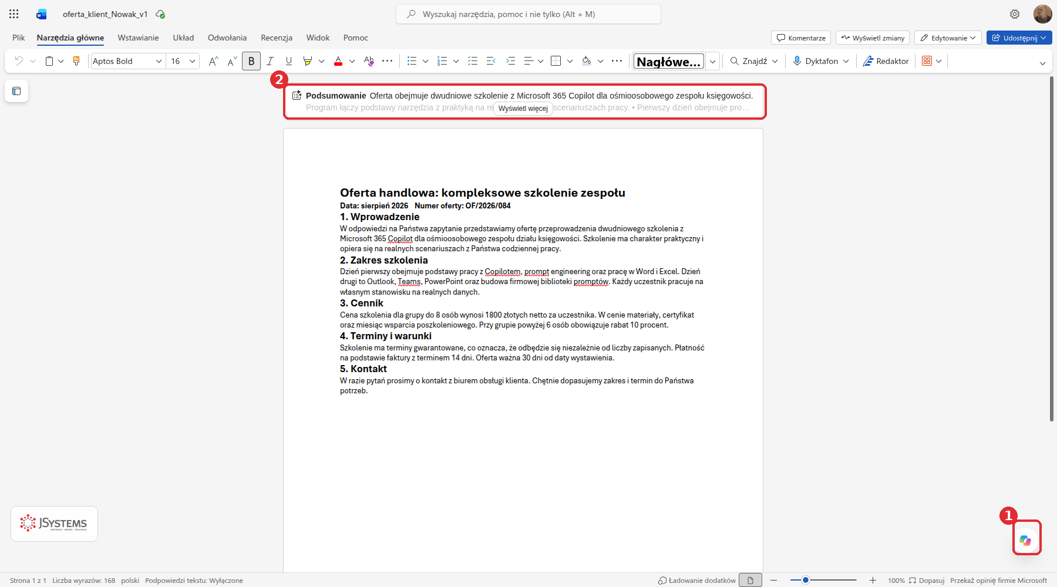Image resolution: width=1057 pixels, height=587 pixels.
Task: Toggle Underline formatting
Action: [x=289, y=61]
